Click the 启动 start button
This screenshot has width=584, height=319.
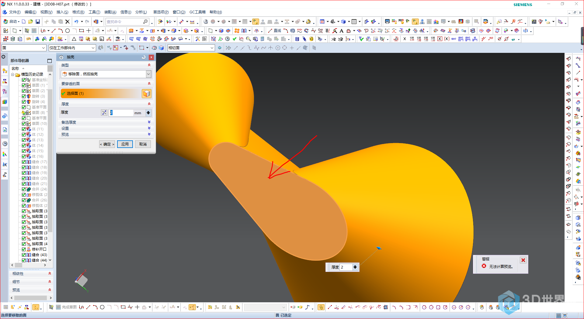[x=12, y=22]
